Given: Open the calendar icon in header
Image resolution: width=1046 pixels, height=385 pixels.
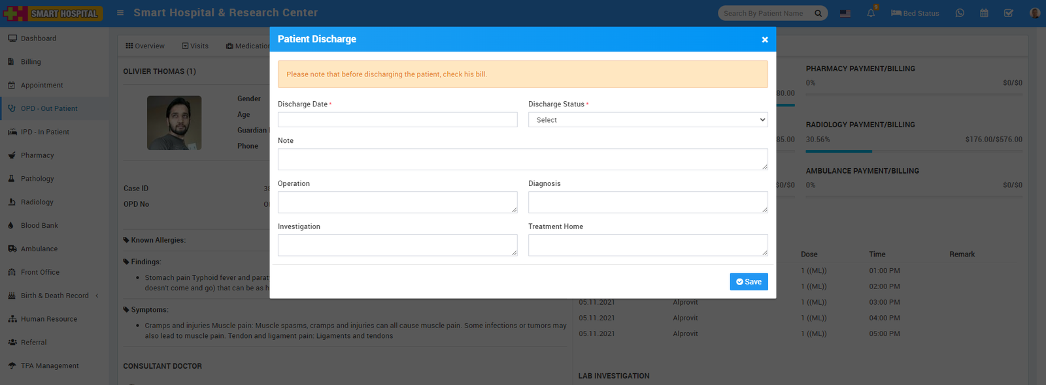Looking at the screenshot, I should 984,13.
